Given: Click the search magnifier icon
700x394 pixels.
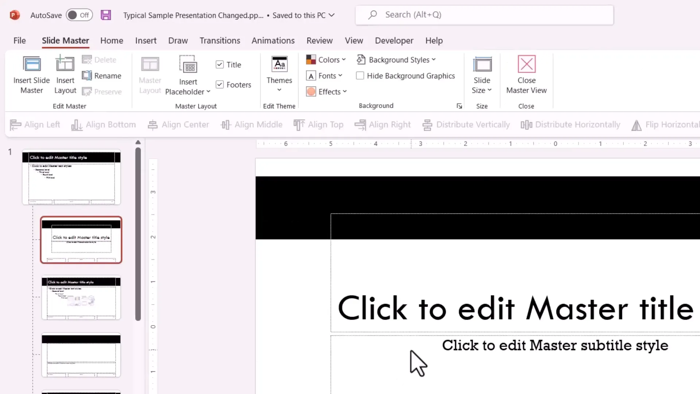Looking at the screenshot, I should (372, 15).
